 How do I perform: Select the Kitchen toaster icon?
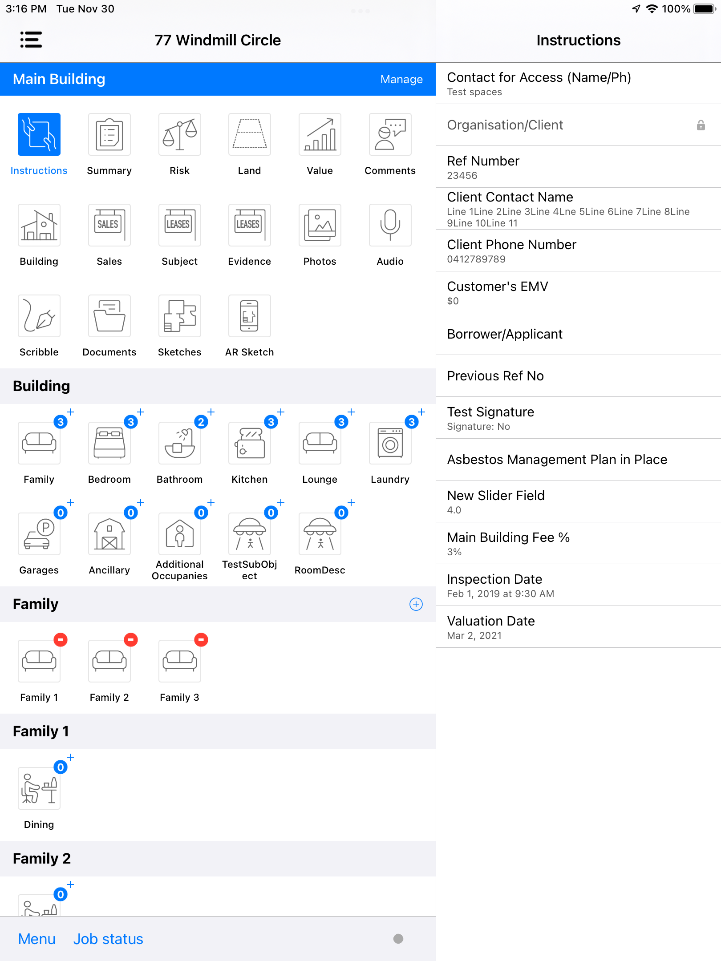pos(250,443)
